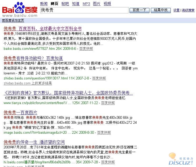
Task: Switch to the 贴吧 tab
Action: (x=65, y=4)
